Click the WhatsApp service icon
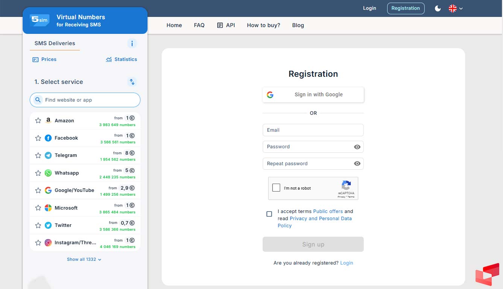Image resolution: width=503 pixels, height=289 pixels. (48, 173)
